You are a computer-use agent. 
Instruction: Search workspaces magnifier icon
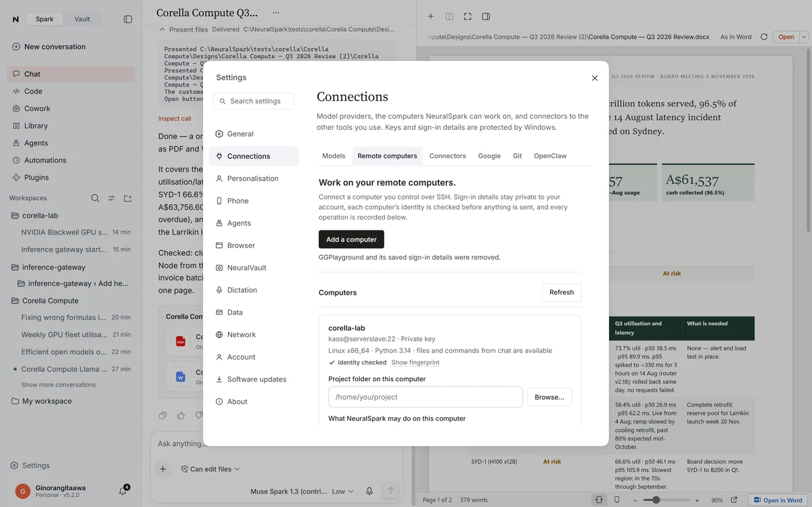point(95,198)
